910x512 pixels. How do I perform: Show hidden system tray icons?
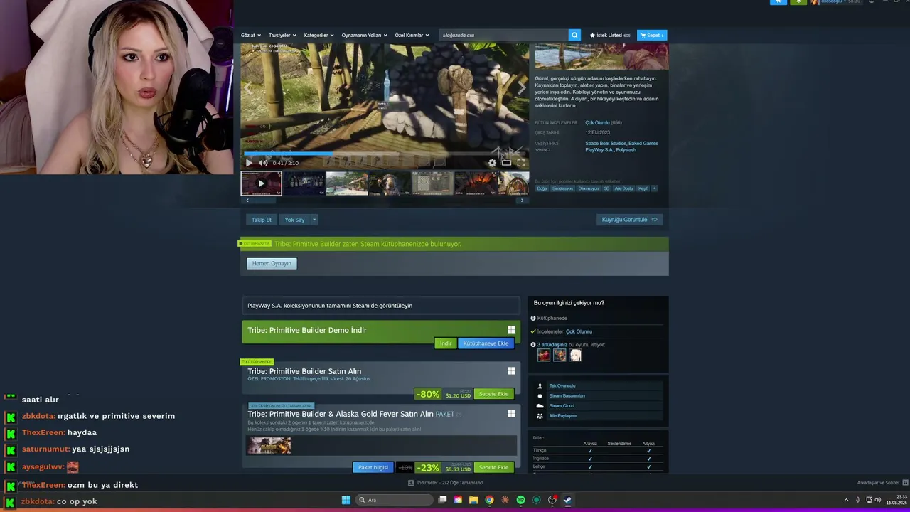(846, 500)
